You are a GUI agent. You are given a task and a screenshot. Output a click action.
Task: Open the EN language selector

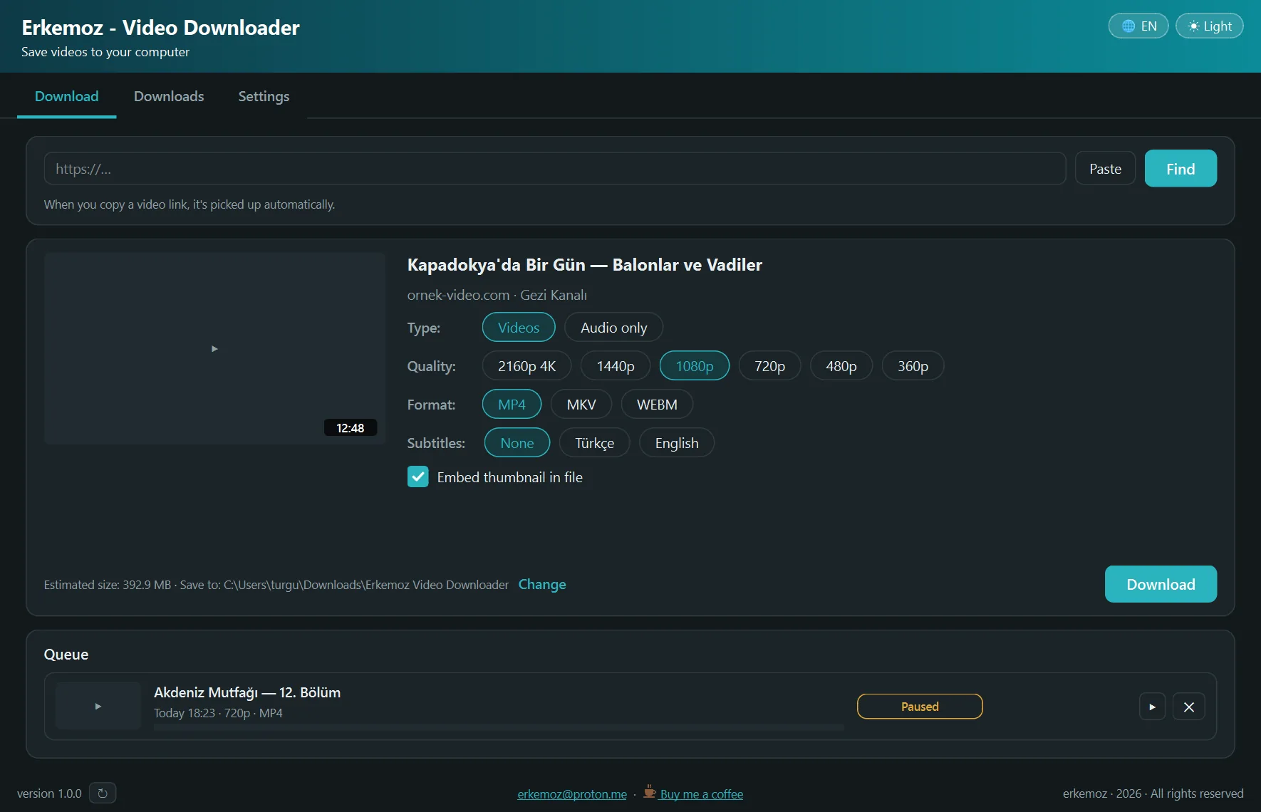tap(1138, 26)
